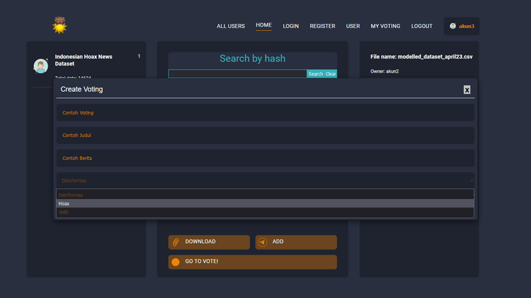Focus the Contoh Judul text field

265,136
